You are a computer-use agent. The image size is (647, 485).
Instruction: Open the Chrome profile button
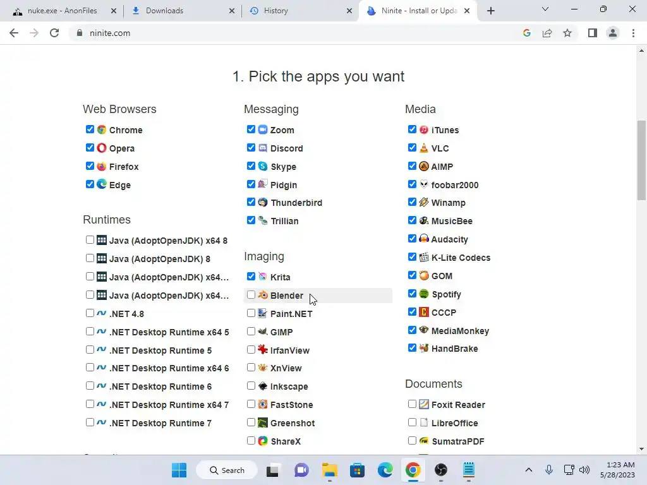click(613, 33)
